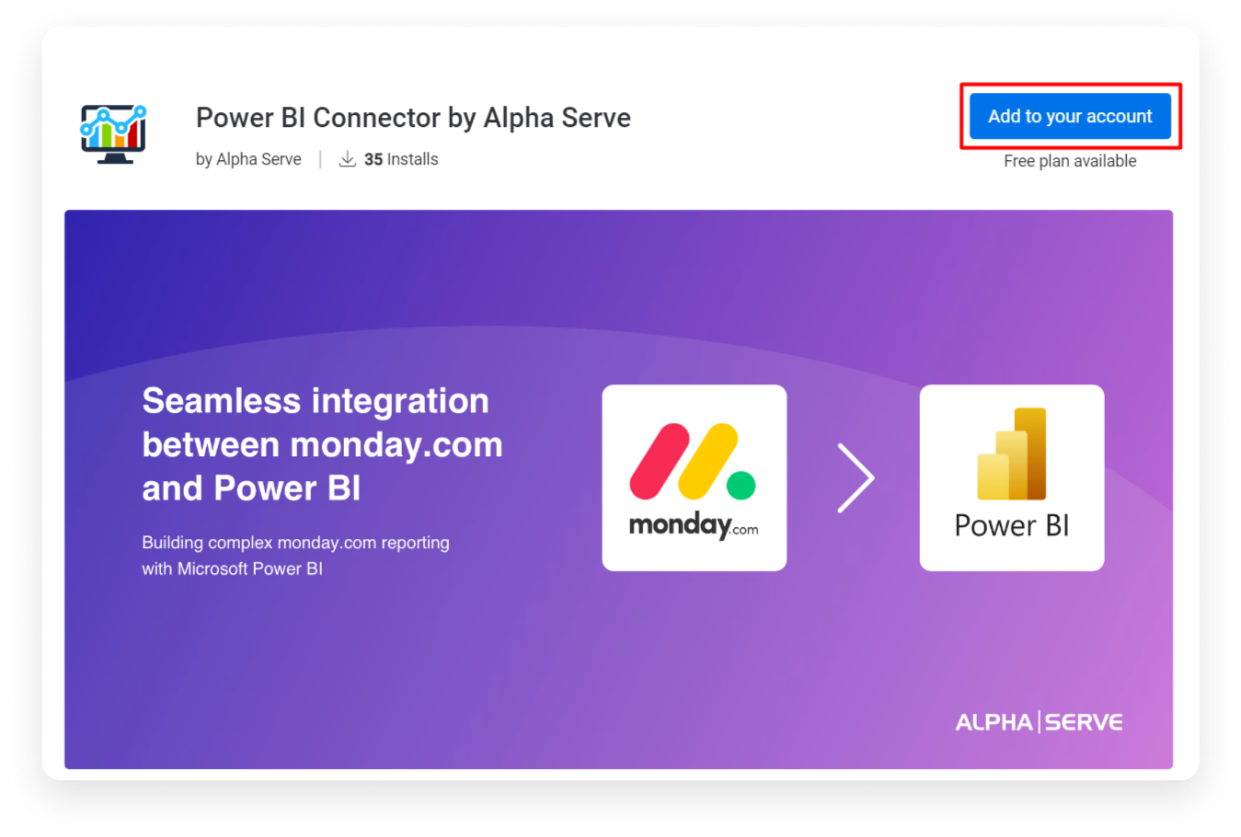The image size is (1241, 837).
Task: Click the separator between vendor and installs
Action: coord(319,158)
